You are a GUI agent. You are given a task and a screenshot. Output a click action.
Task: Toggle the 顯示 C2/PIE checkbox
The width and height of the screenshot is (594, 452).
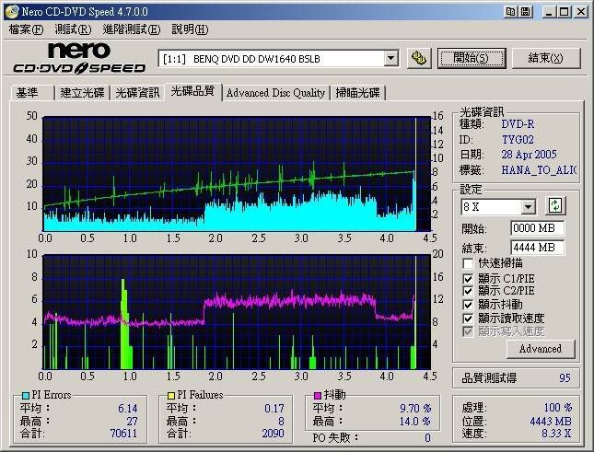point(468,291)
